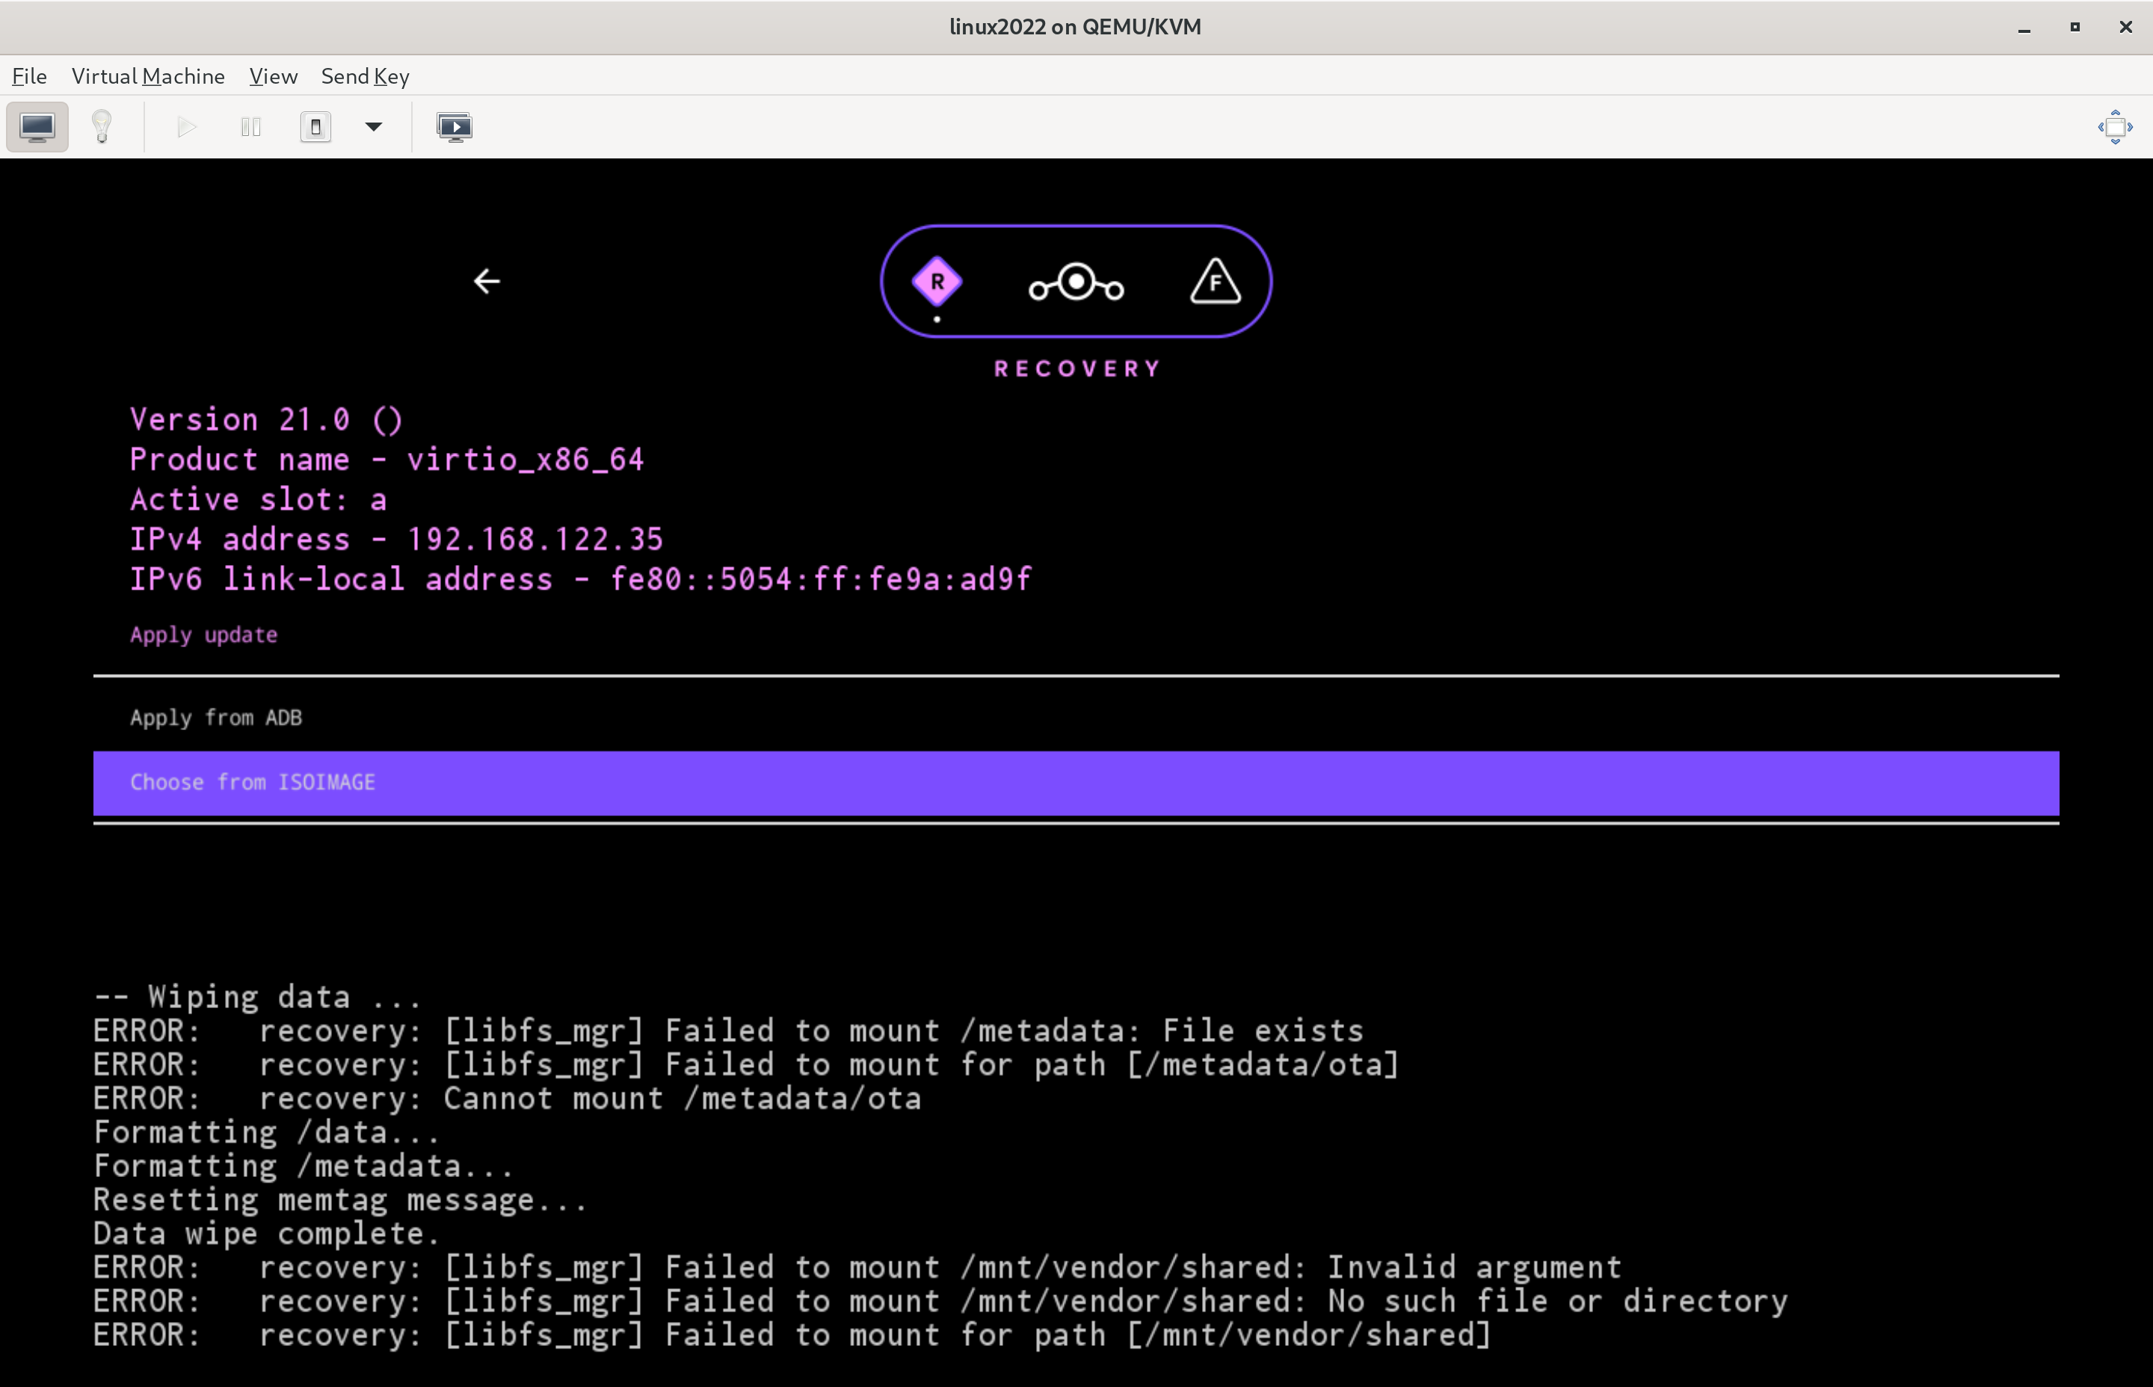Click Cannot mount /metadata/ota error line
2153x1387 pixels.
[508, 1099]
